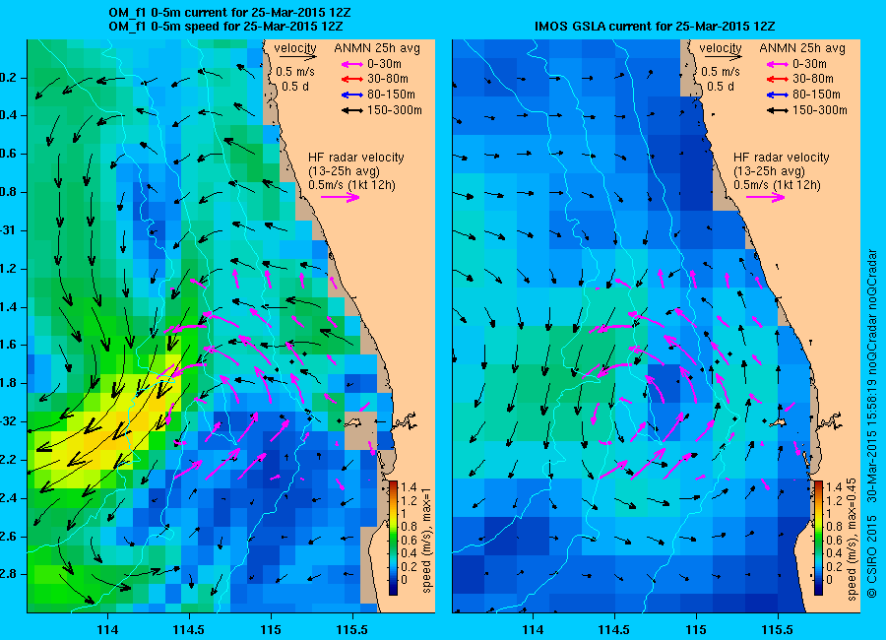Screen dimensions: 886x640
Task: Click the '150-300m' depth label, right panel
Action: (820, 110)
